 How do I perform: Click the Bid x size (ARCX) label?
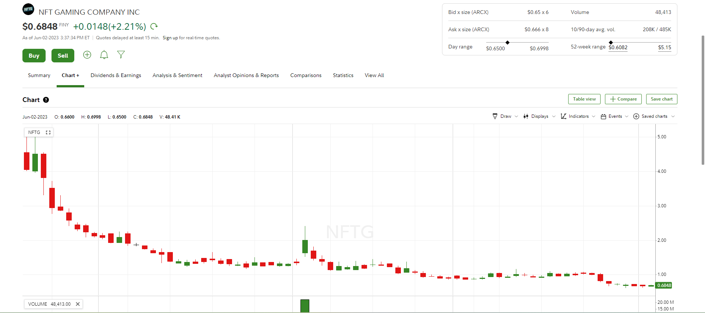[468, 12]
